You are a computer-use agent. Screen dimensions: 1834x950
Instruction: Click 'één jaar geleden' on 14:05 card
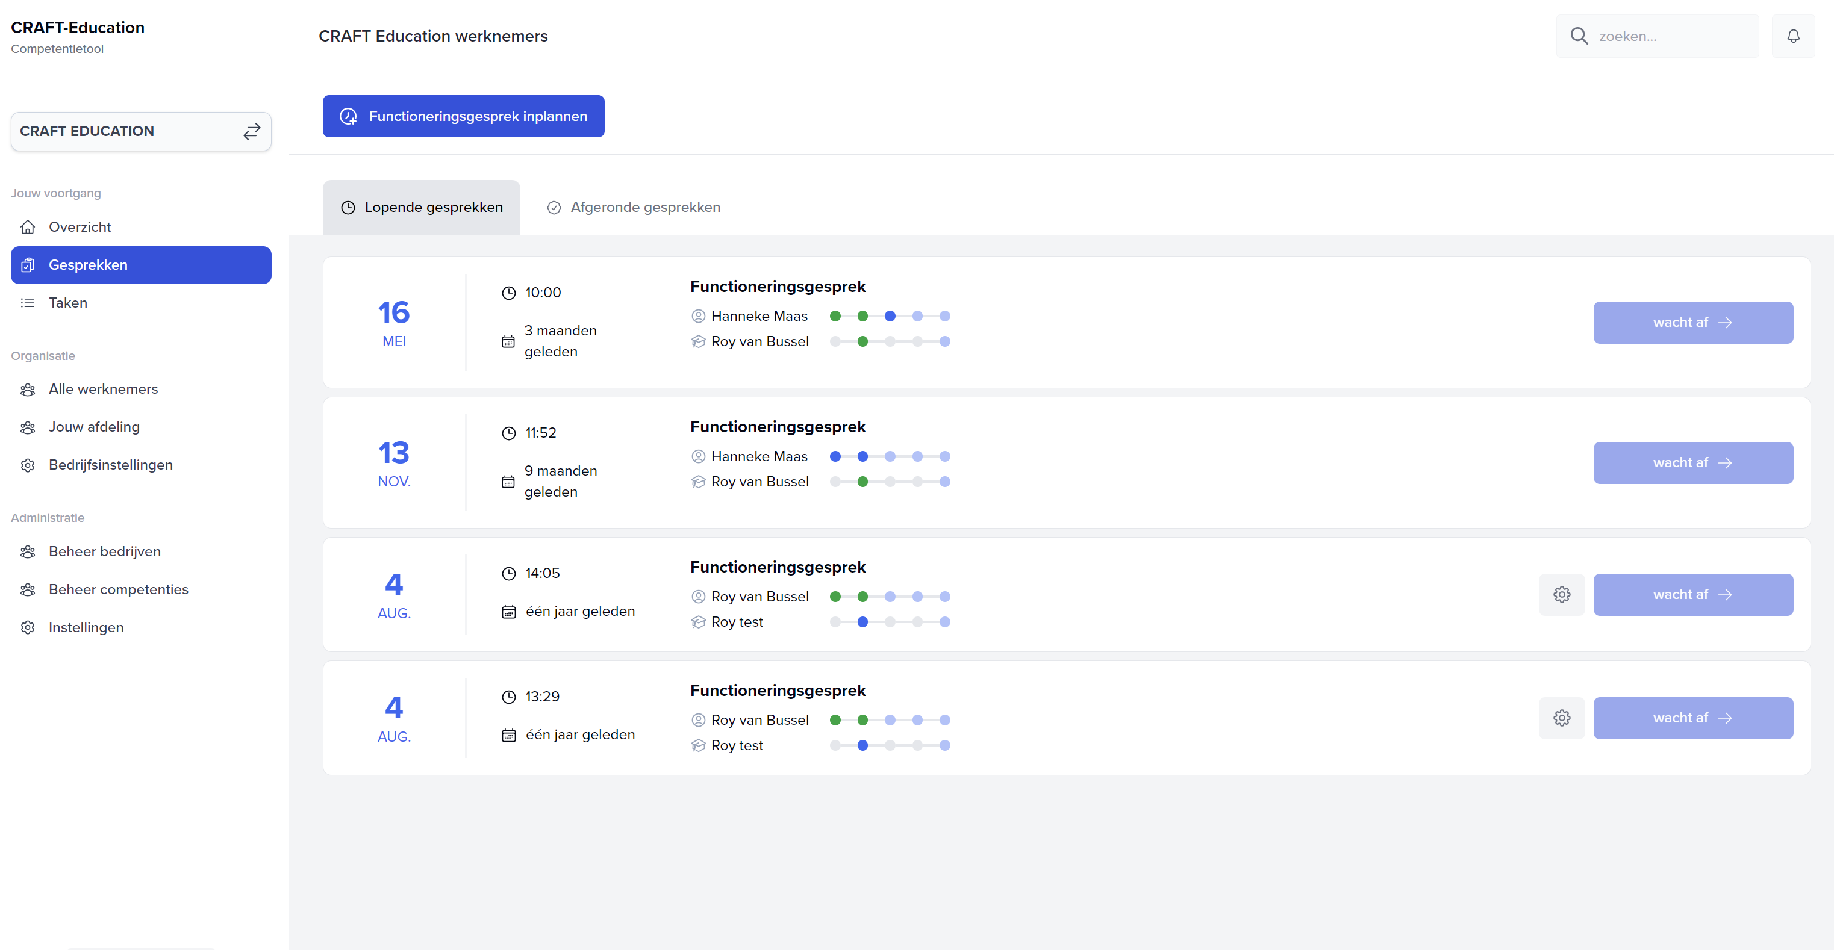[x=580, y=611]
